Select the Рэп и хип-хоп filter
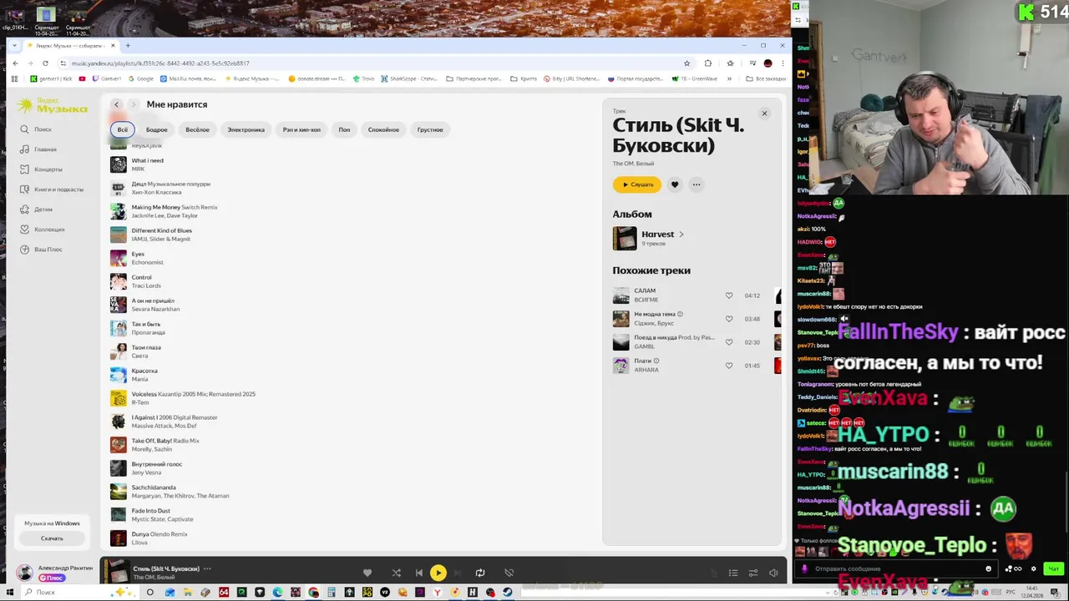1069x601 pixels. click(x=301, y=129)
